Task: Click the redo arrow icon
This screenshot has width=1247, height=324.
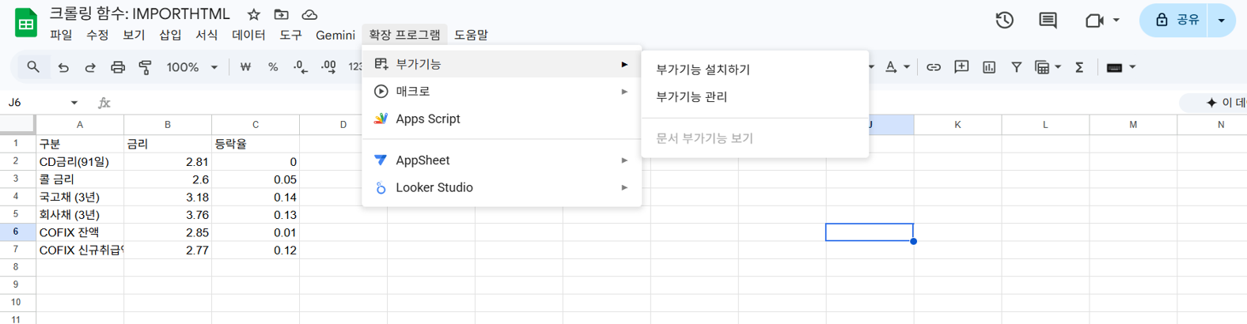Action: (90, 68)
